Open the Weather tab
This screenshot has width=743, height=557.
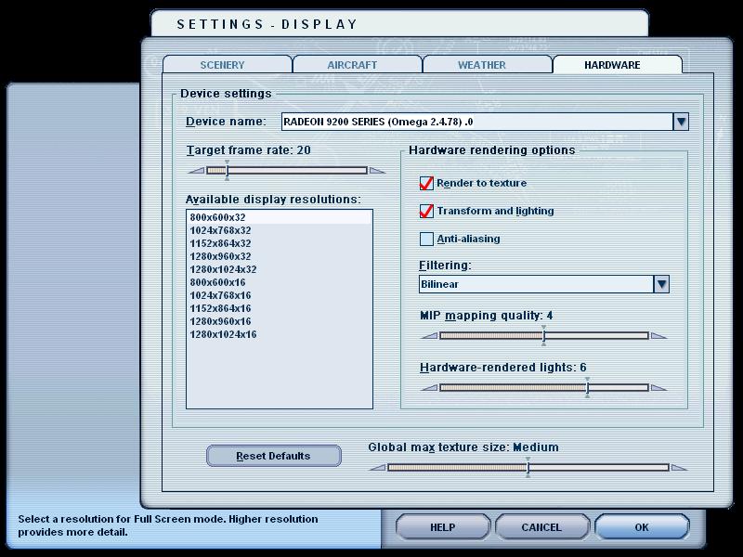pyautogui.click(x=482, y=65)
